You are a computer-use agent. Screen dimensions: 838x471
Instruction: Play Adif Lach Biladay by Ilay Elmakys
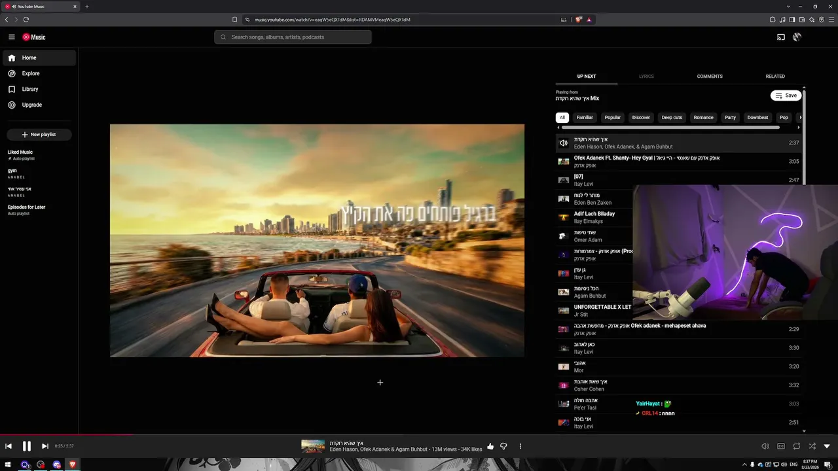tap(594, 217)
